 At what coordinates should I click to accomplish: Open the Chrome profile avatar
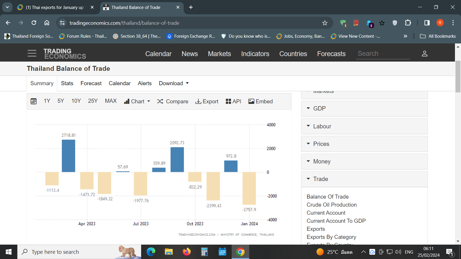[440, 23]
